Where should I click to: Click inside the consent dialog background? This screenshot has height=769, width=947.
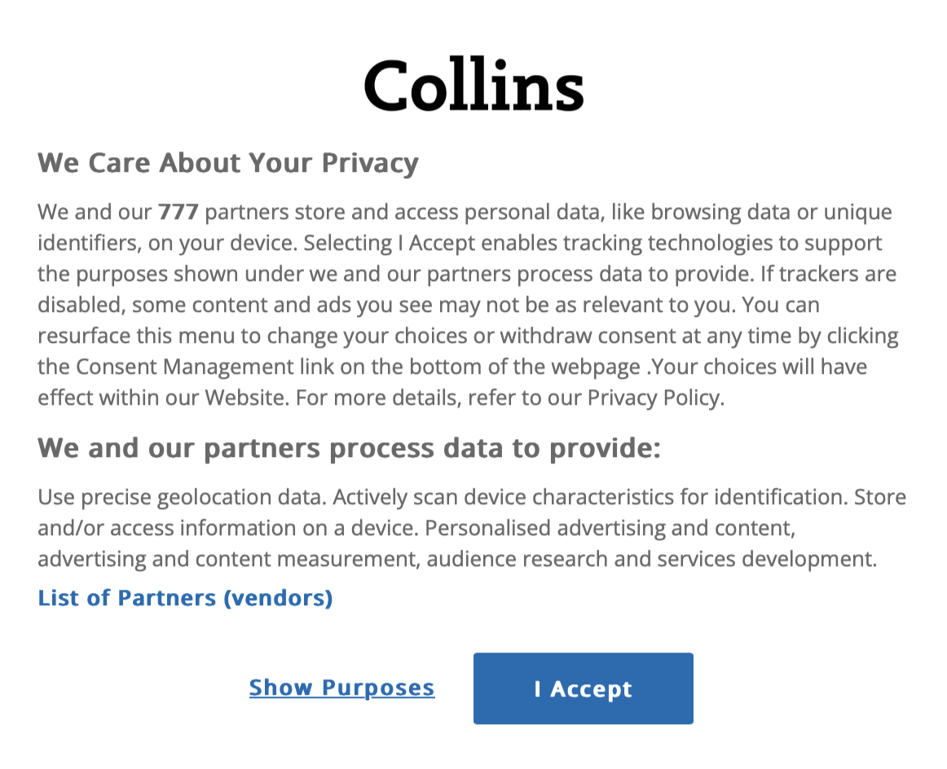pos(473,627)
